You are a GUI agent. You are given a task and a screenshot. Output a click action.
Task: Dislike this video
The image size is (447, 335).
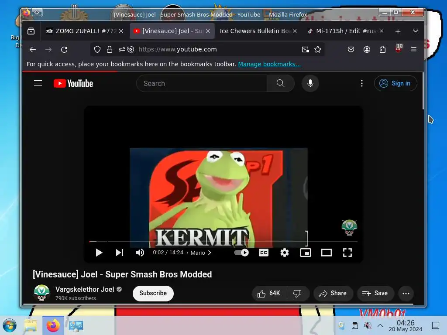coord(298,294)
